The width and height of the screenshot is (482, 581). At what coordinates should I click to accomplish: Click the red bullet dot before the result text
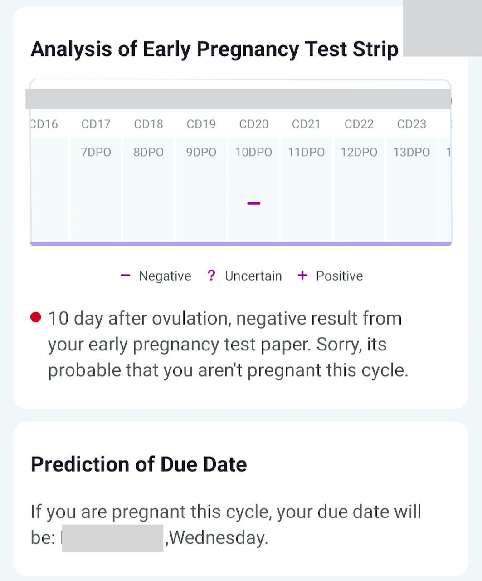(x=36, y=317)
